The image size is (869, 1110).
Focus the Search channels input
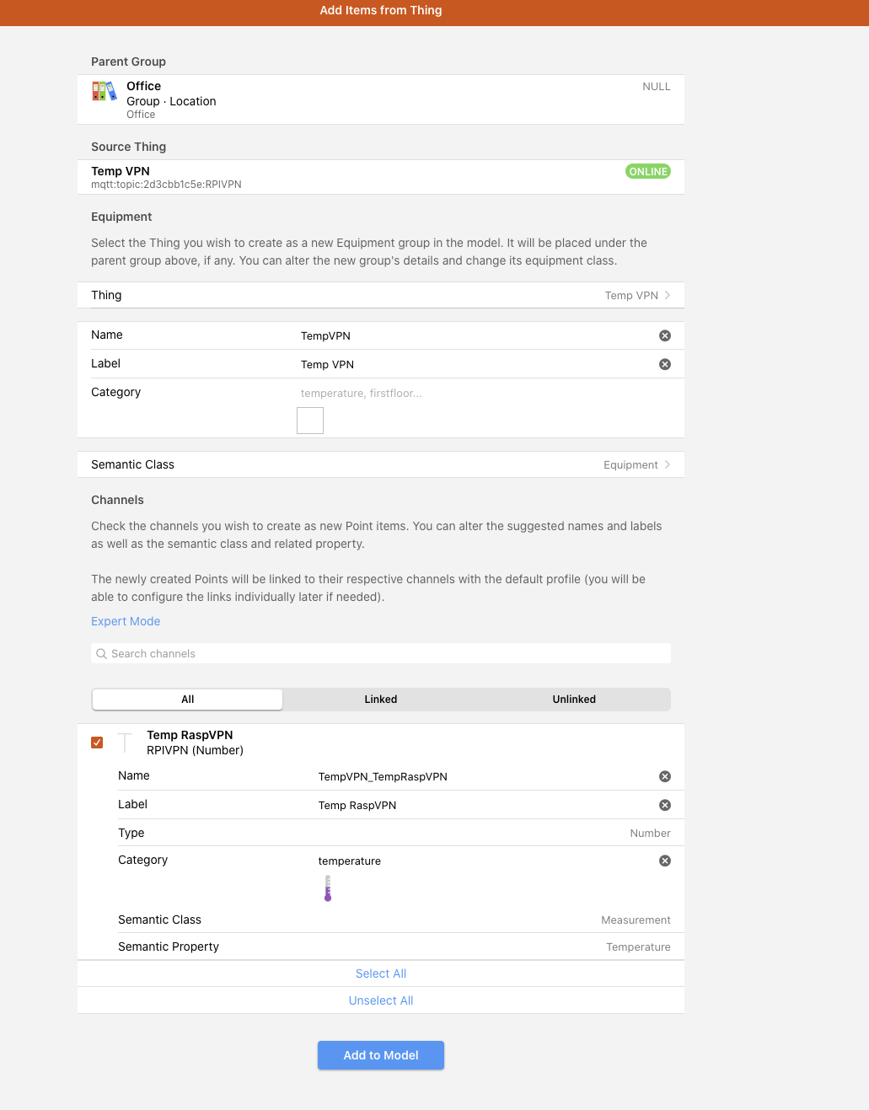tap(388, 654)
